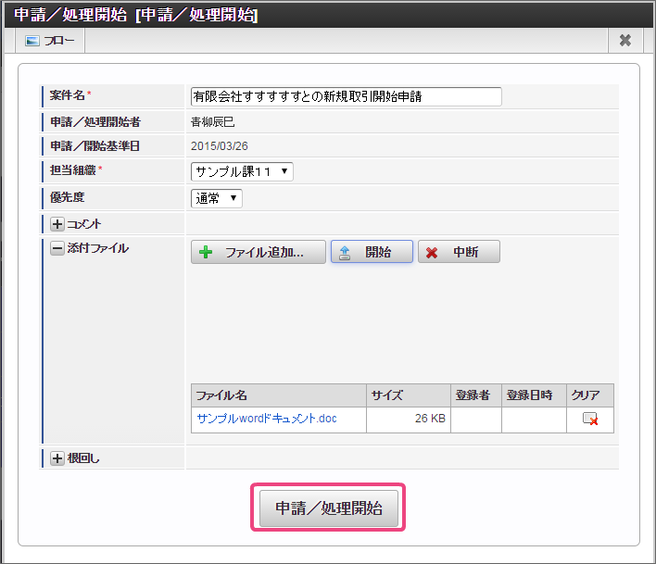Click the 優先度 label

click(x=67, y=197)
